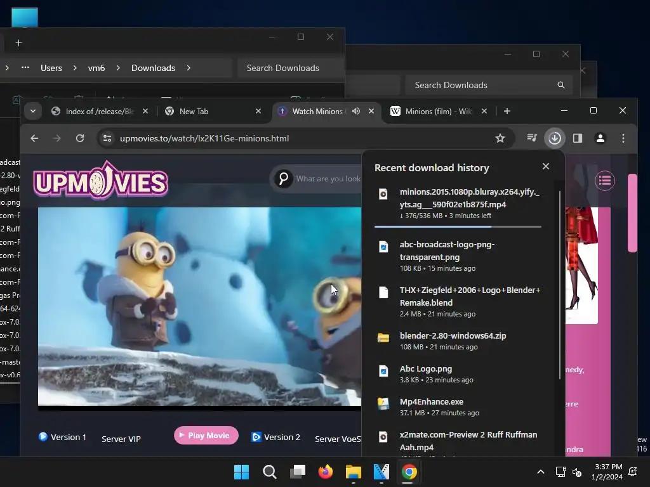The image size is (650, 487).
Task: Open taskbar Search
Action: [269, 472]
